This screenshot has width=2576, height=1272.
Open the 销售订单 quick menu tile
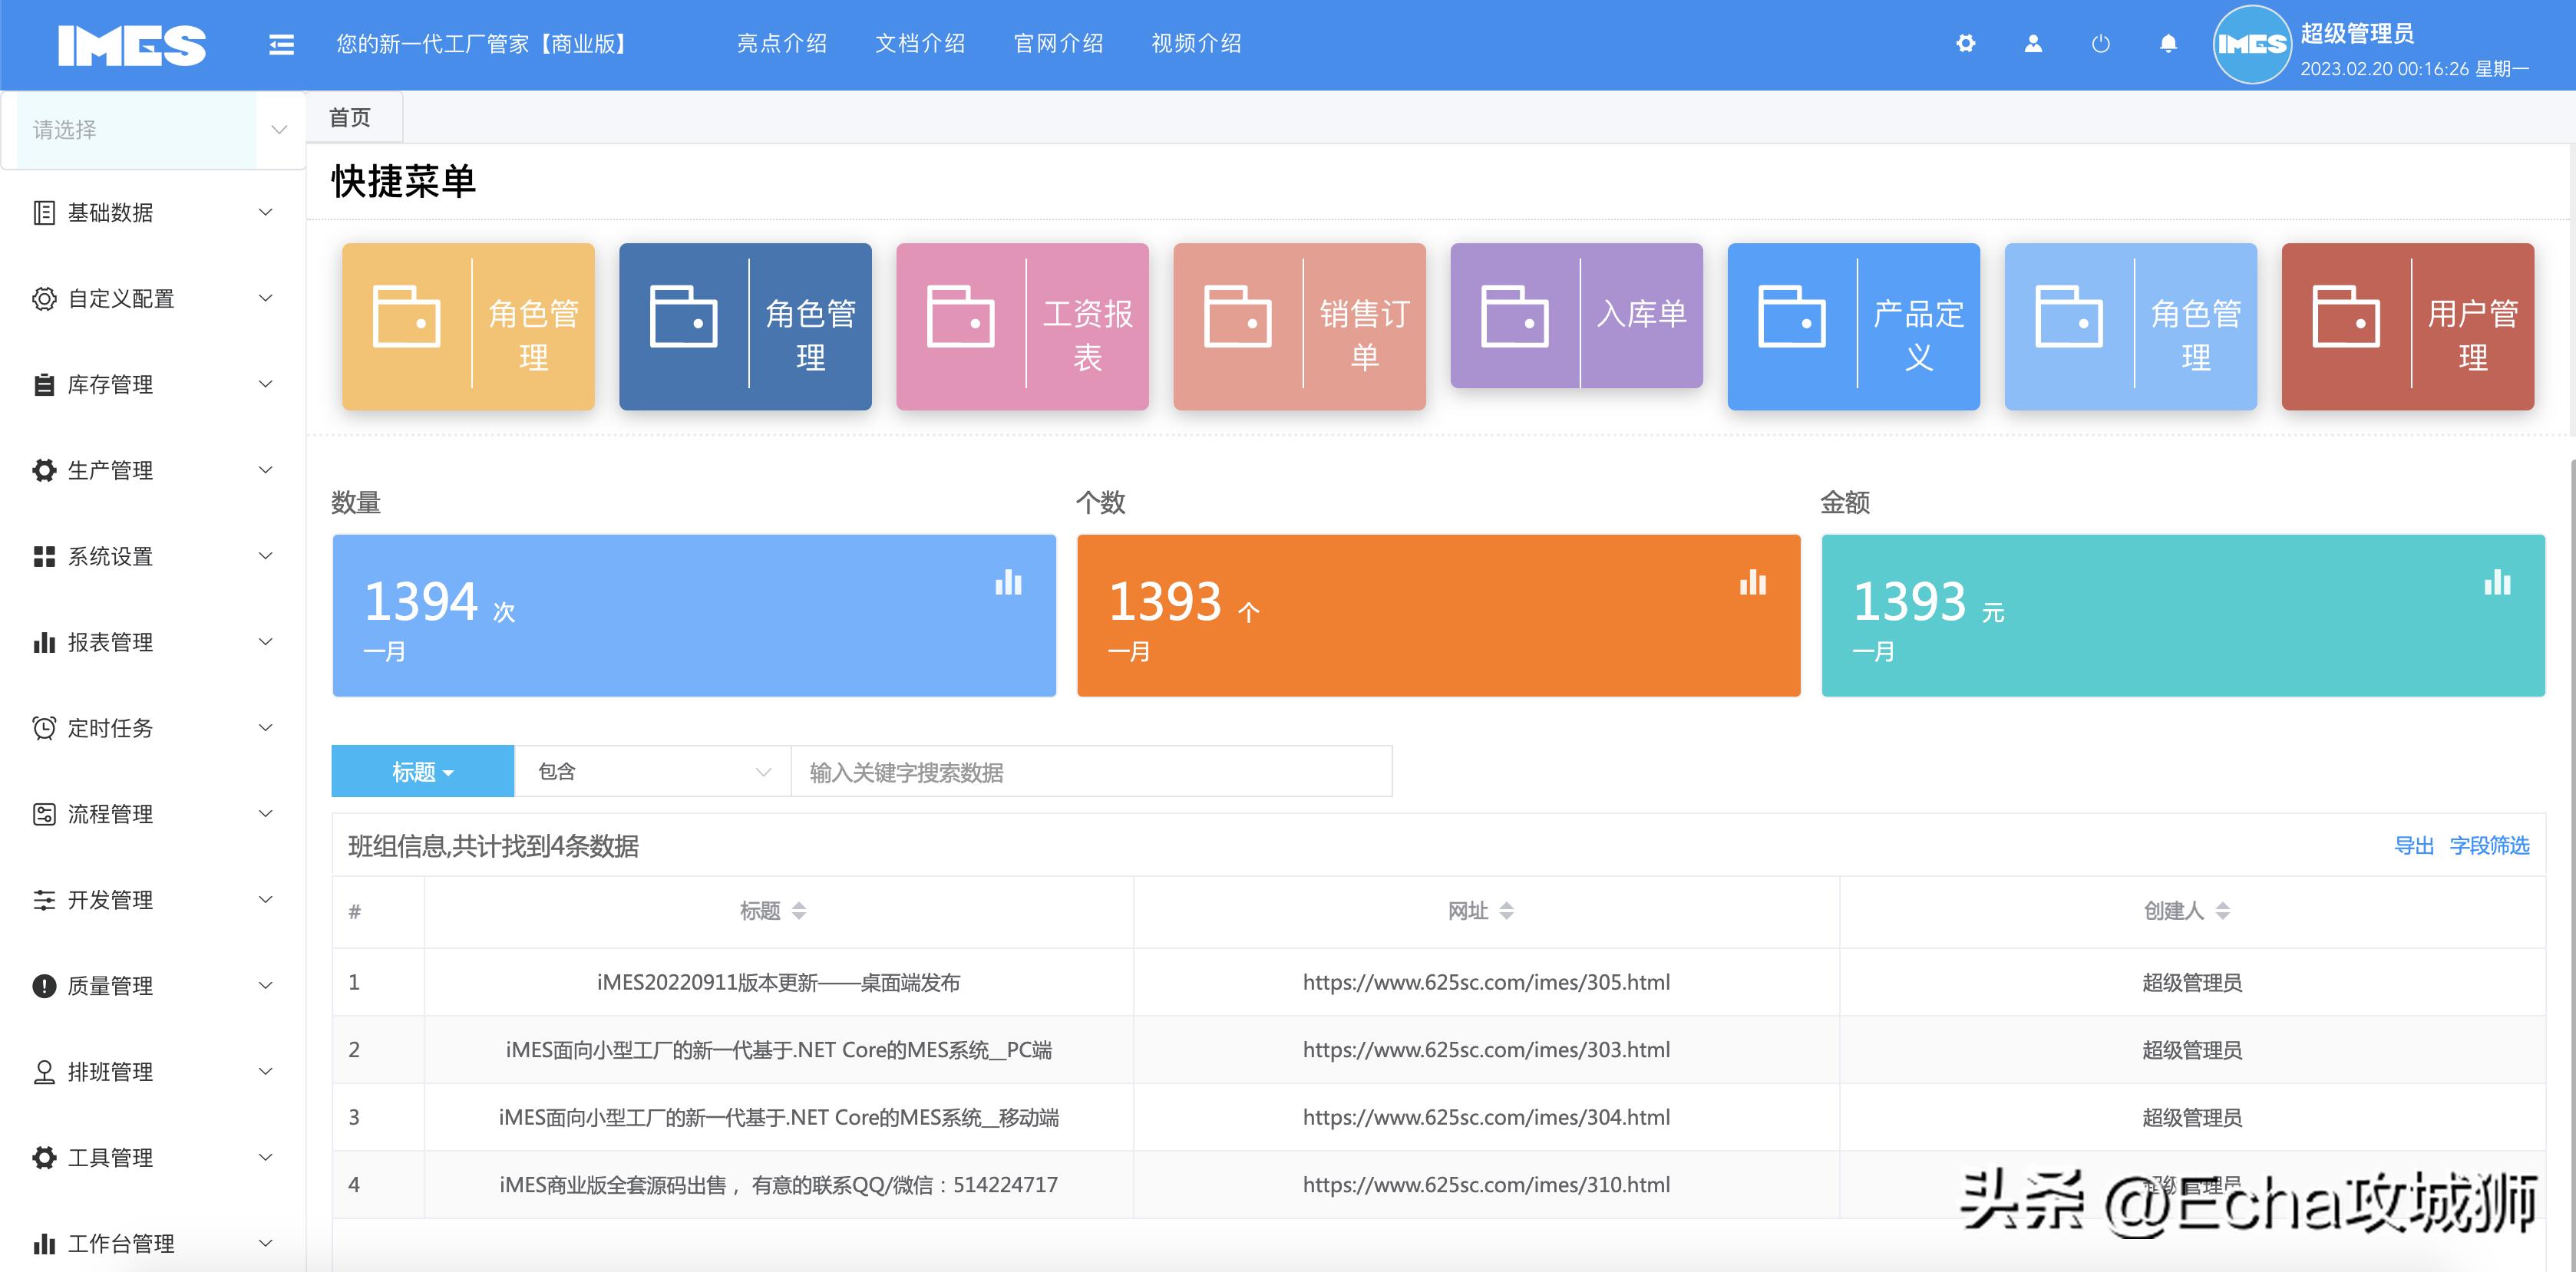[1299, 326]
